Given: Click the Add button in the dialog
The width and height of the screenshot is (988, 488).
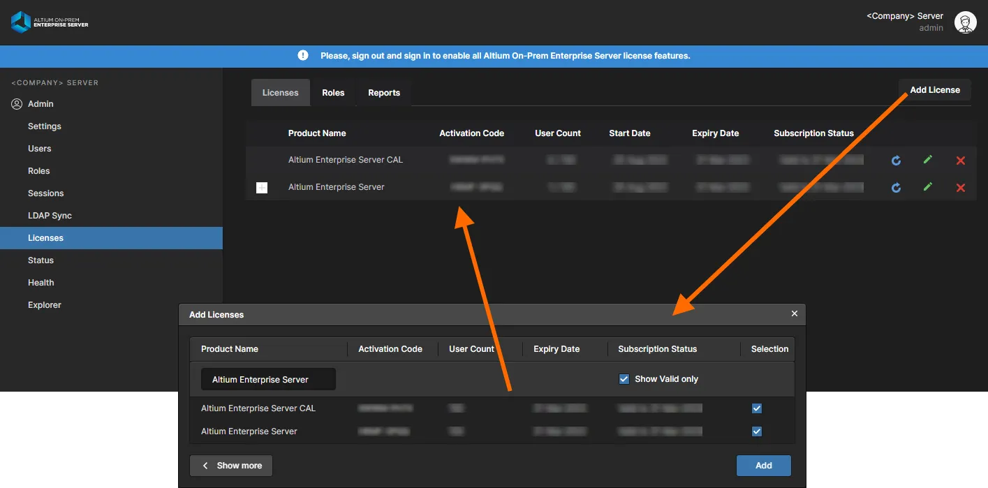Looking at the screenshot, I should tap(764, 466).
